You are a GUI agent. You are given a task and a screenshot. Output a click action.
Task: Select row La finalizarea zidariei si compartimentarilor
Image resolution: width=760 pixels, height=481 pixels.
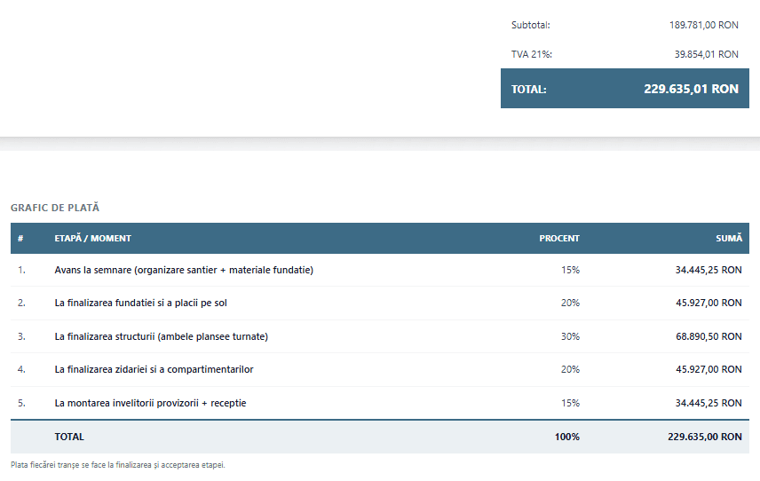(x=380, y=369)
